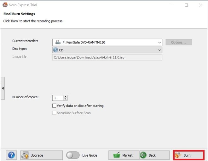Image resolution: width=208 pixels, height=161 pixels.
Task: Increase number of copies with up arrow
Action: pos(66,96)
